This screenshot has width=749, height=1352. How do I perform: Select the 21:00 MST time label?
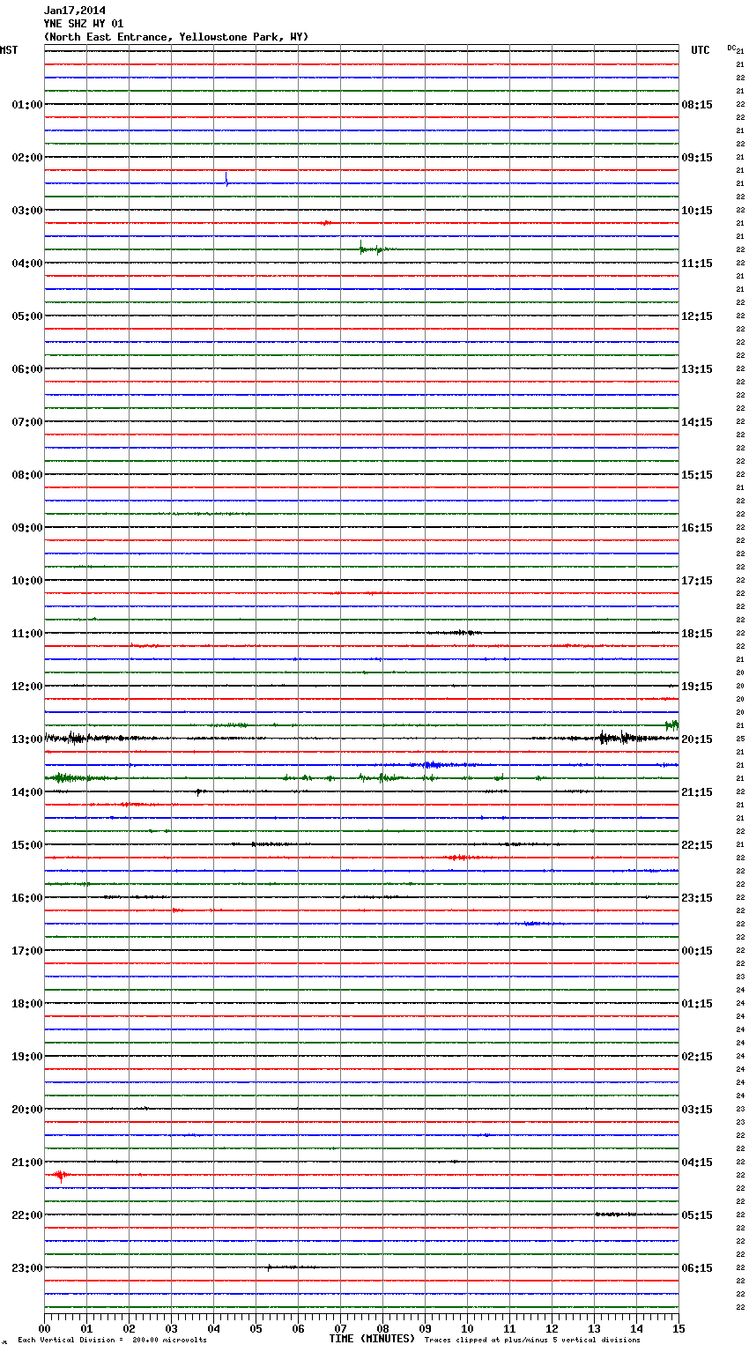click(x=26, y=1163)
